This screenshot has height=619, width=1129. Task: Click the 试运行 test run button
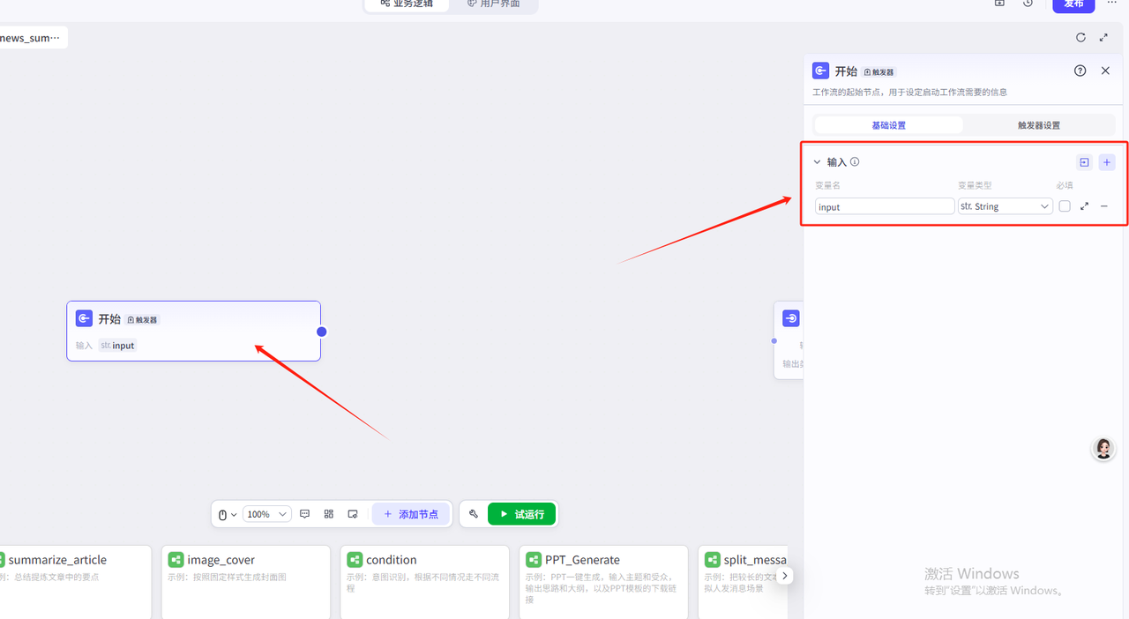[521, 514]
